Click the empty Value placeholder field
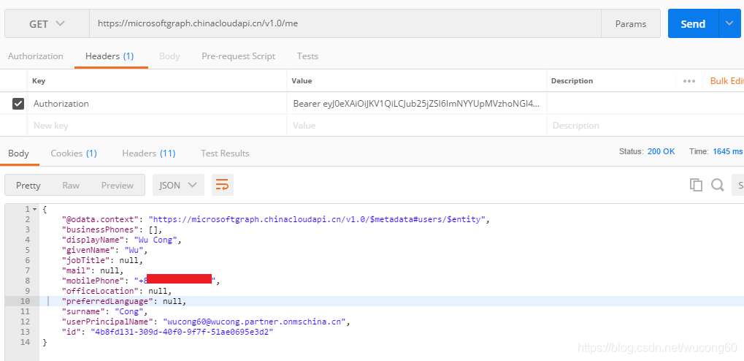Image resolution: width=744 pixels, height=361 pixels. (x=417, y=126)
